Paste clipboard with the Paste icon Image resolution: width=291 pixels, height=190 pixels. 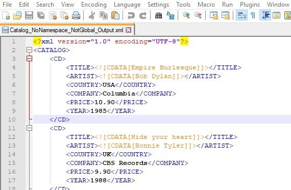pos(115,15)
